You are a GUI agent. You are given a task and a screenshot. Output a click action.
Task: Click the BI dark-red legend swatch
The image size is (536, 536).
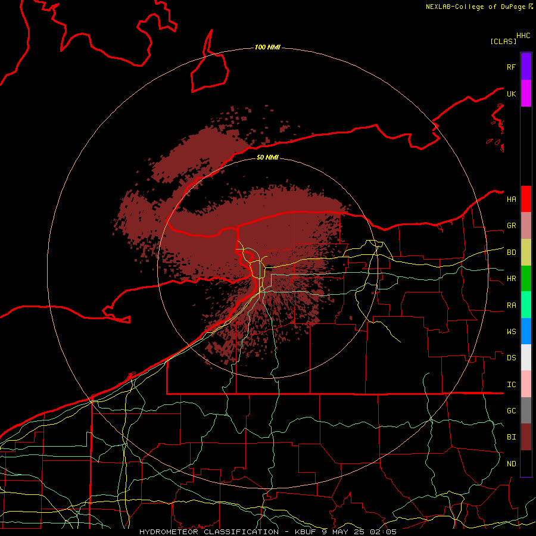click(x=526, y=437)
